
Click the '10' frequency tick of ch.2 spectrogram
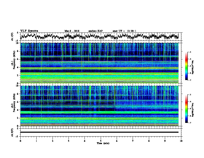[18, 86]
